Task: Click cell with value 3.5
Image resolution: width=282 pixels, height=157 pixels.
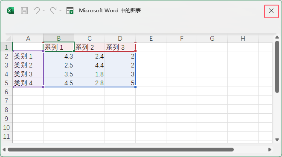Action: tap(58, 74)
